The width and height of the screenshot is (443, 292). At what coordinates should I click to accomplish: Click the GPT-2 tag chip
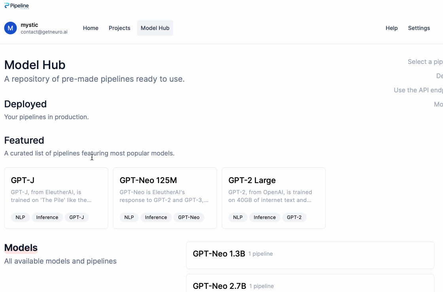click(x=294, y=217)
